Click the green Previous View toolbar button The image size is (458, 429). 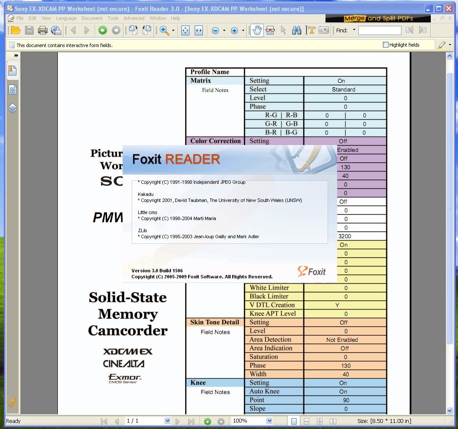click(103, 30)
